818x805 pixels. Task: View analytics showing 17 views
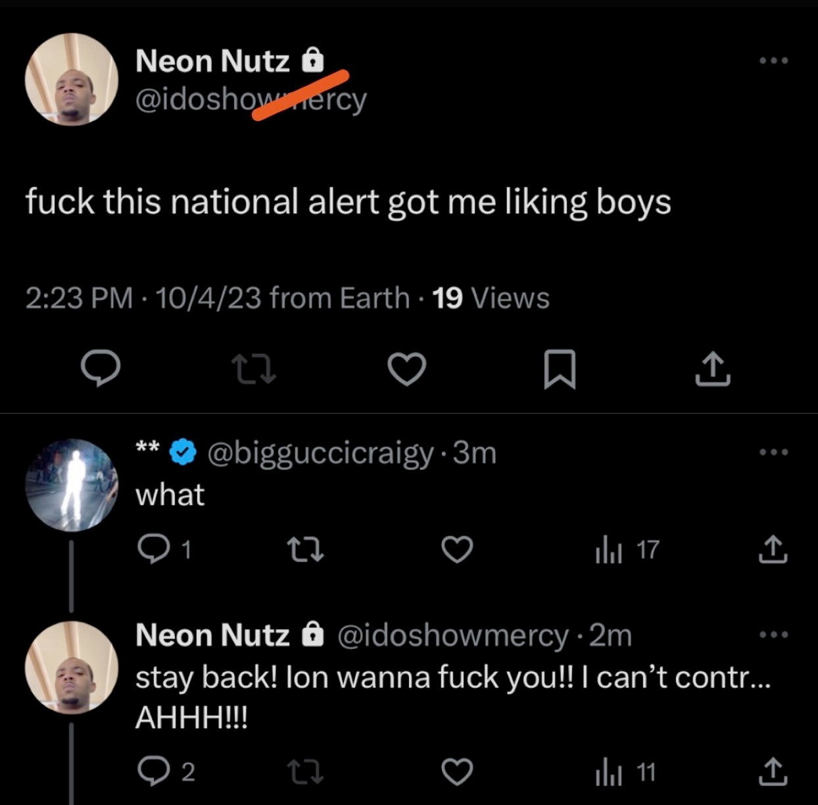pyautogui.click(x=627, y=550)
